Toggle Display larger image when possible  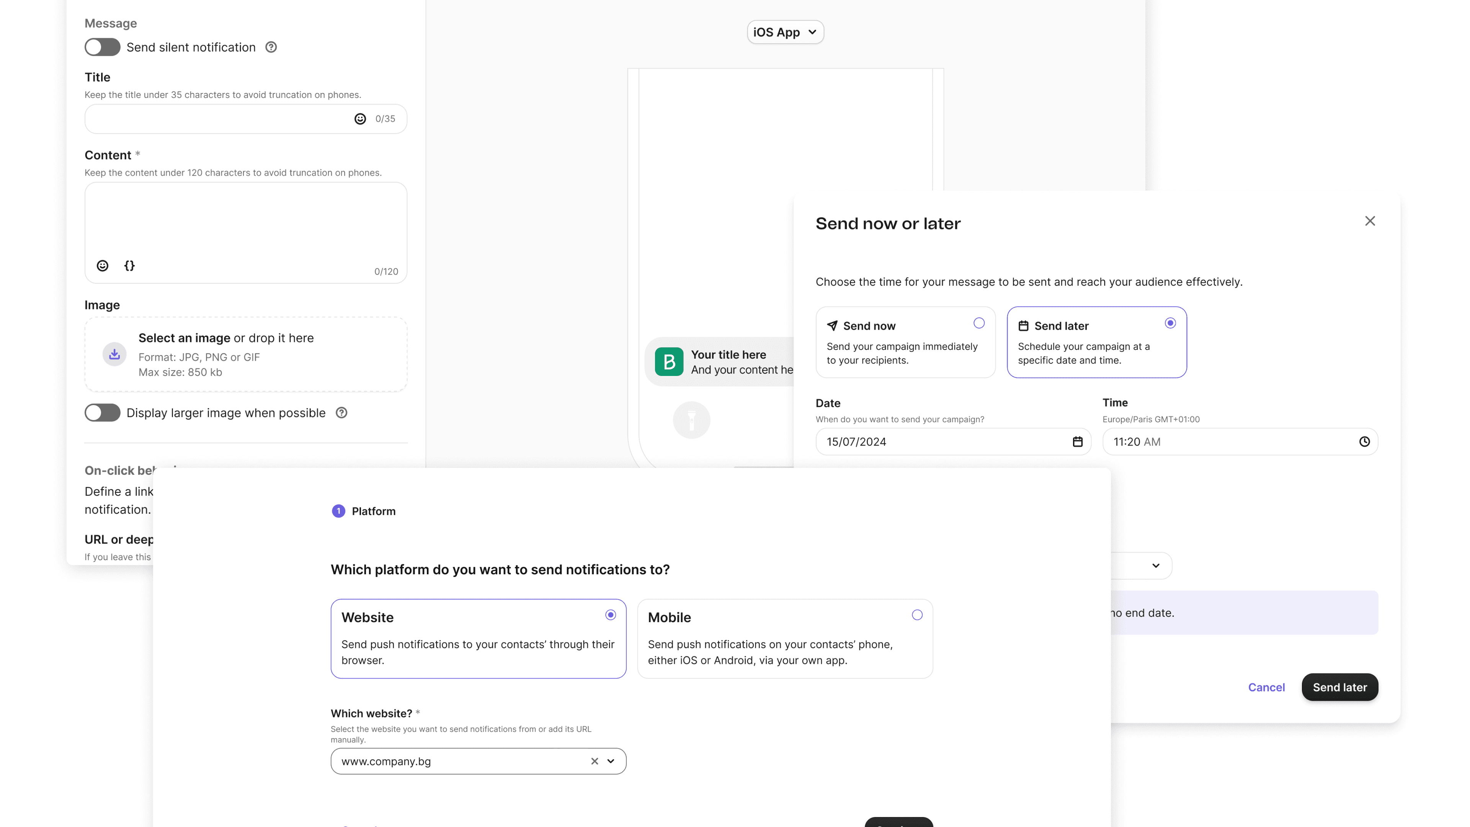point(103,413)
